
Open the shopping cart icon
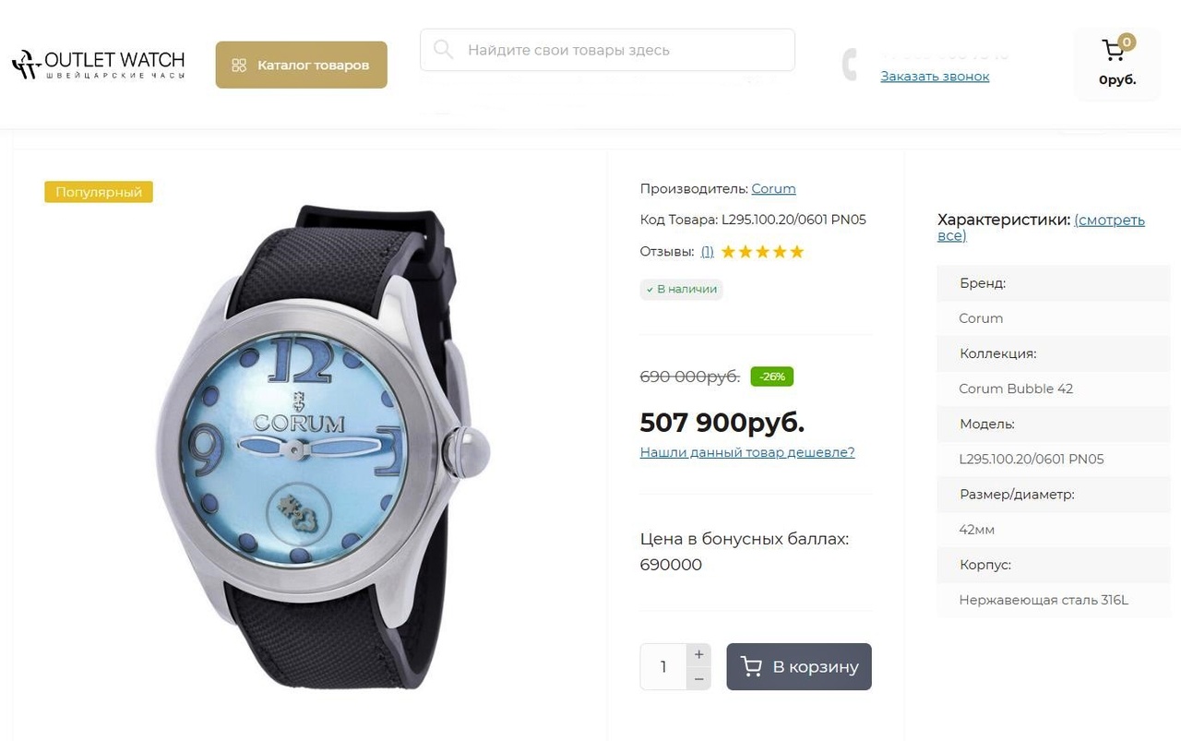coord(1115,51)
